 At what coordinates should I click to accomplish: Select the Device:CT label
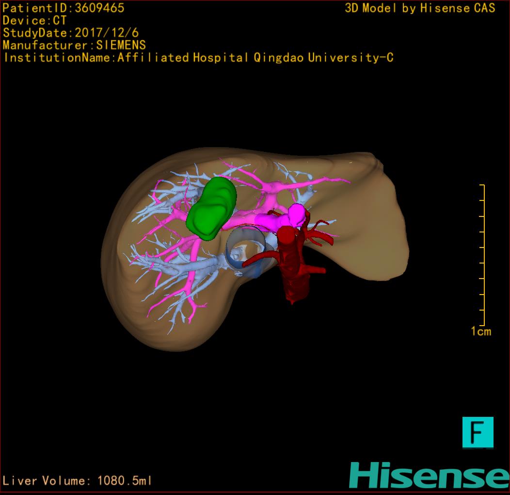point(35,20)
